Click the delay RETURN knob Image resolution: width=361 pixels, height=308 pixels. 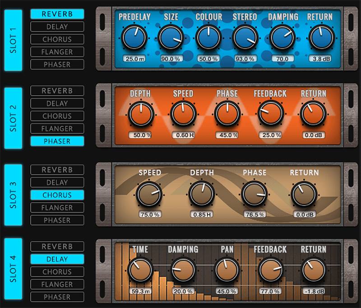pos(314,270)
